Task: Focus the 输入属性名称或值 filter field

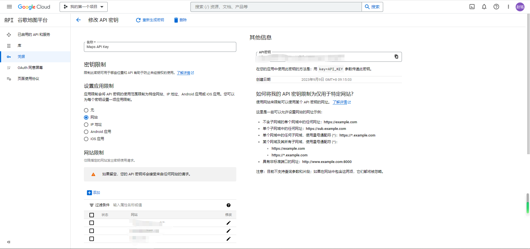Action: click(x=168, y=205)
